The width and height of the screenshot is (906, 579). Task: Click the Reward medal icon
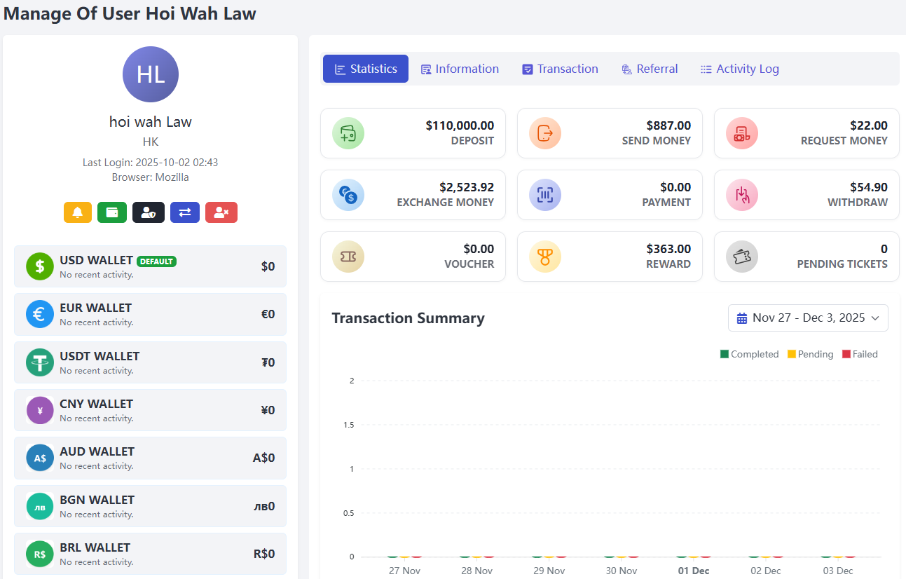[x=545, y=257]
